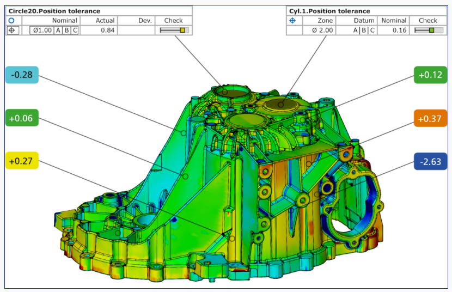Image resolution: width=452 pixels, height=292 pixels.
Task: Click the 0.16 nominal value in Cyl.1 table
Action: [400, 31]
